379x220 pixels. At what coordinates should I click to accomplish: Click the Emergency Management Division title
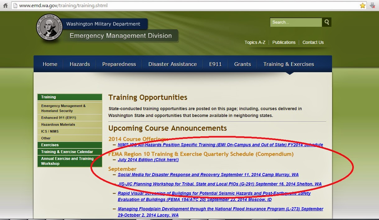pos(121,36)
